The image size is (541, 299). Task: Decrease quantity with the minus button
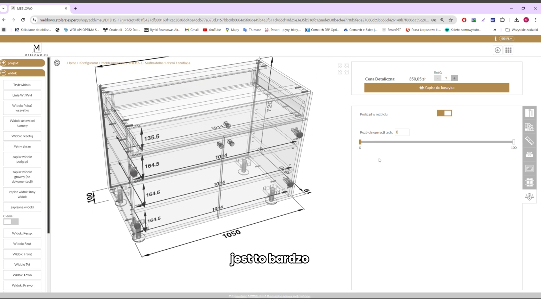click(x=437, y=78)
